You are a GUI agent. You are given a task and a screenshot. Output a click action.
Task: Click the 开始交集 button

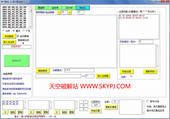pos(96,111)
